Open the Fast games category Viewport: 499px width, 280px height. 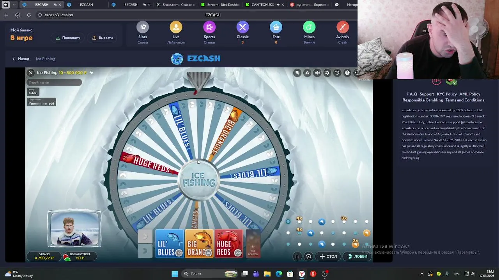276,28
